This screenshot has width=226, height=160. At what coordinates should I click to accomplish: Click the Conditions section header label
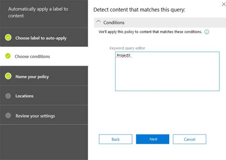114,23
